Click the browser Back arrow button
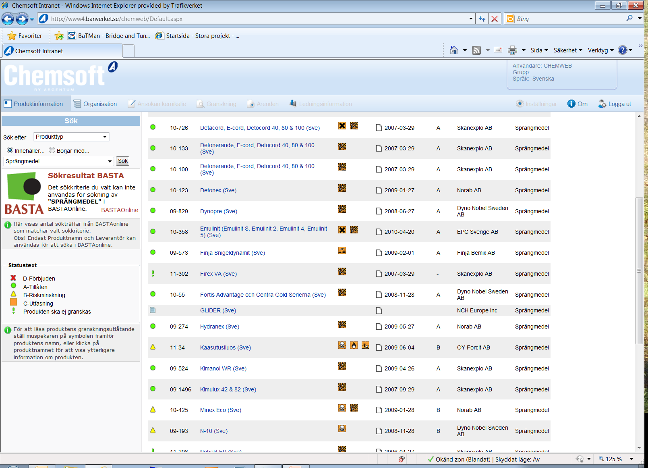The width and height of the screenshot is (648, 468). 8,19
